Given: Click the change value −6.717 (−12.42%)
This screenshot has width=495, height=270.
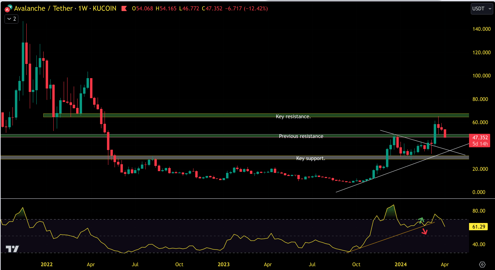Looking at the screenshot, I should 246,9.
